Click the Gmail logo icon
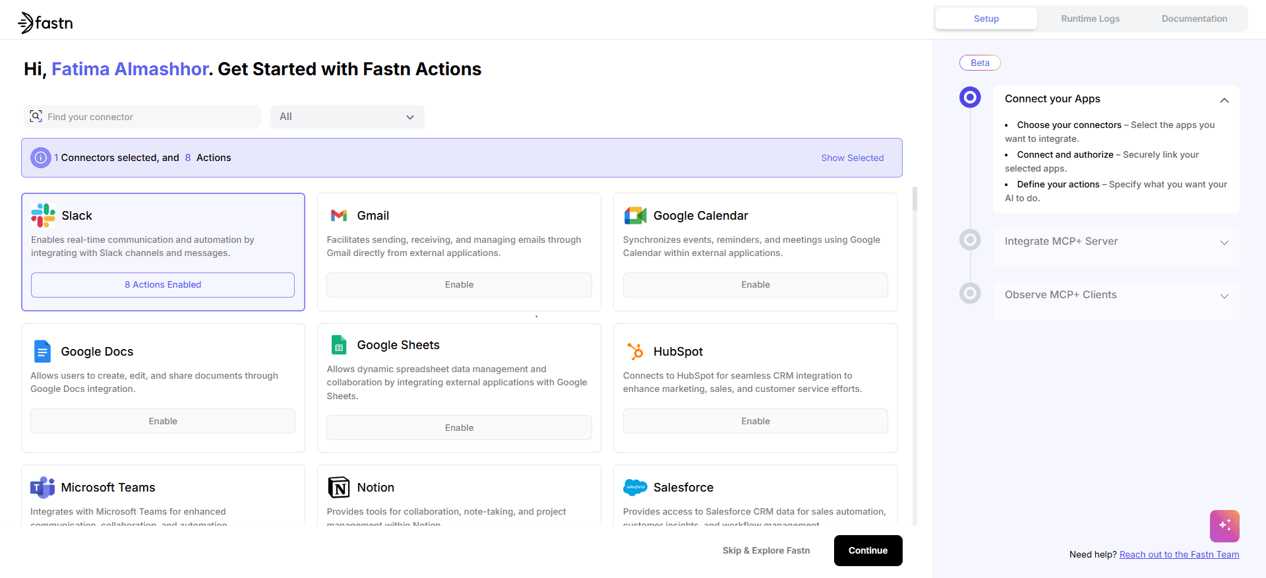Image resolution: width=1266 pixels, height=578 pixels. [x=339, y=215]
